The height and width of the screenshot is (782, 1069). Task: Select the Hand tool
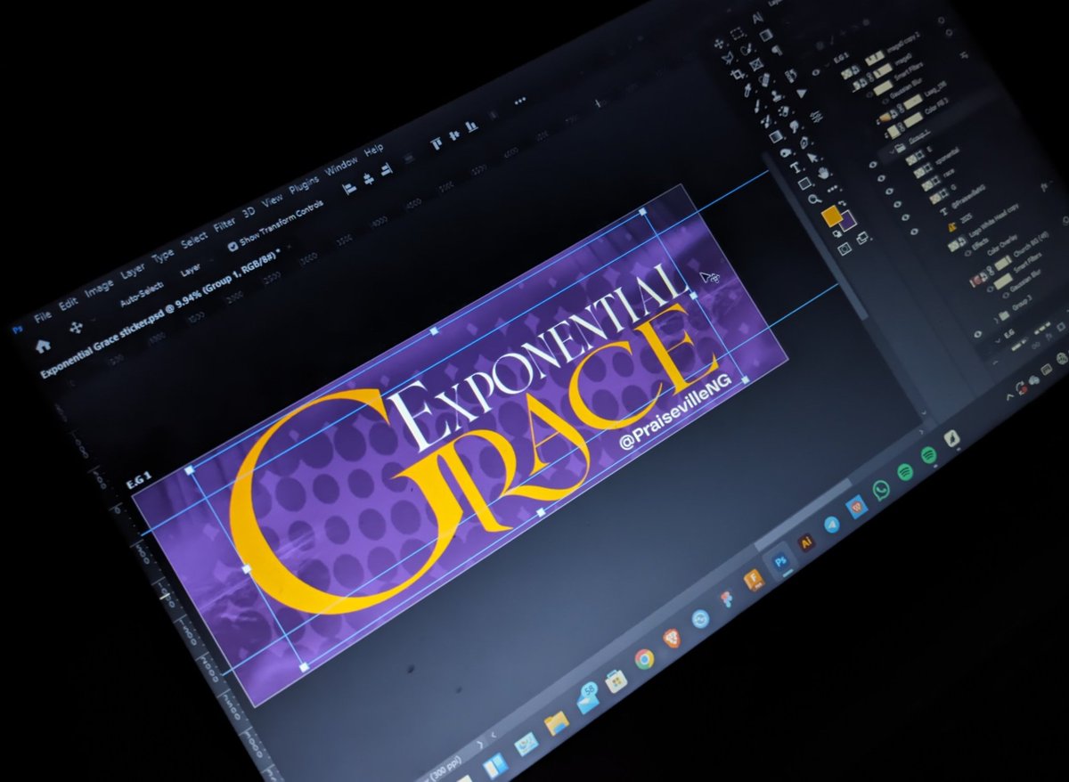pos(822,173)
